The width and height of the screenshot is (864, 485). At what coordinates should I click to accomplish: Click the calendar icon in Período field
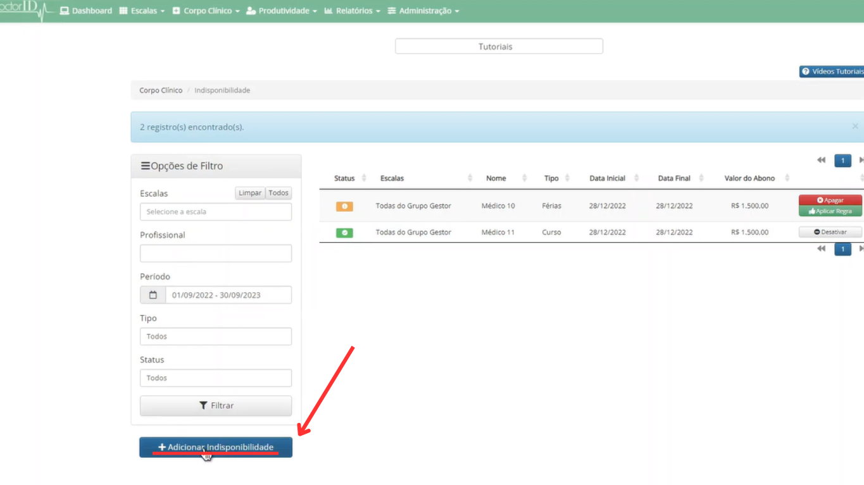[153, 295]
